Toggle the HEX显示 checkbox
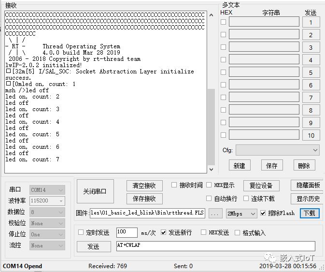325x272 pixels. pyautogui.click(x=209, y=185)
